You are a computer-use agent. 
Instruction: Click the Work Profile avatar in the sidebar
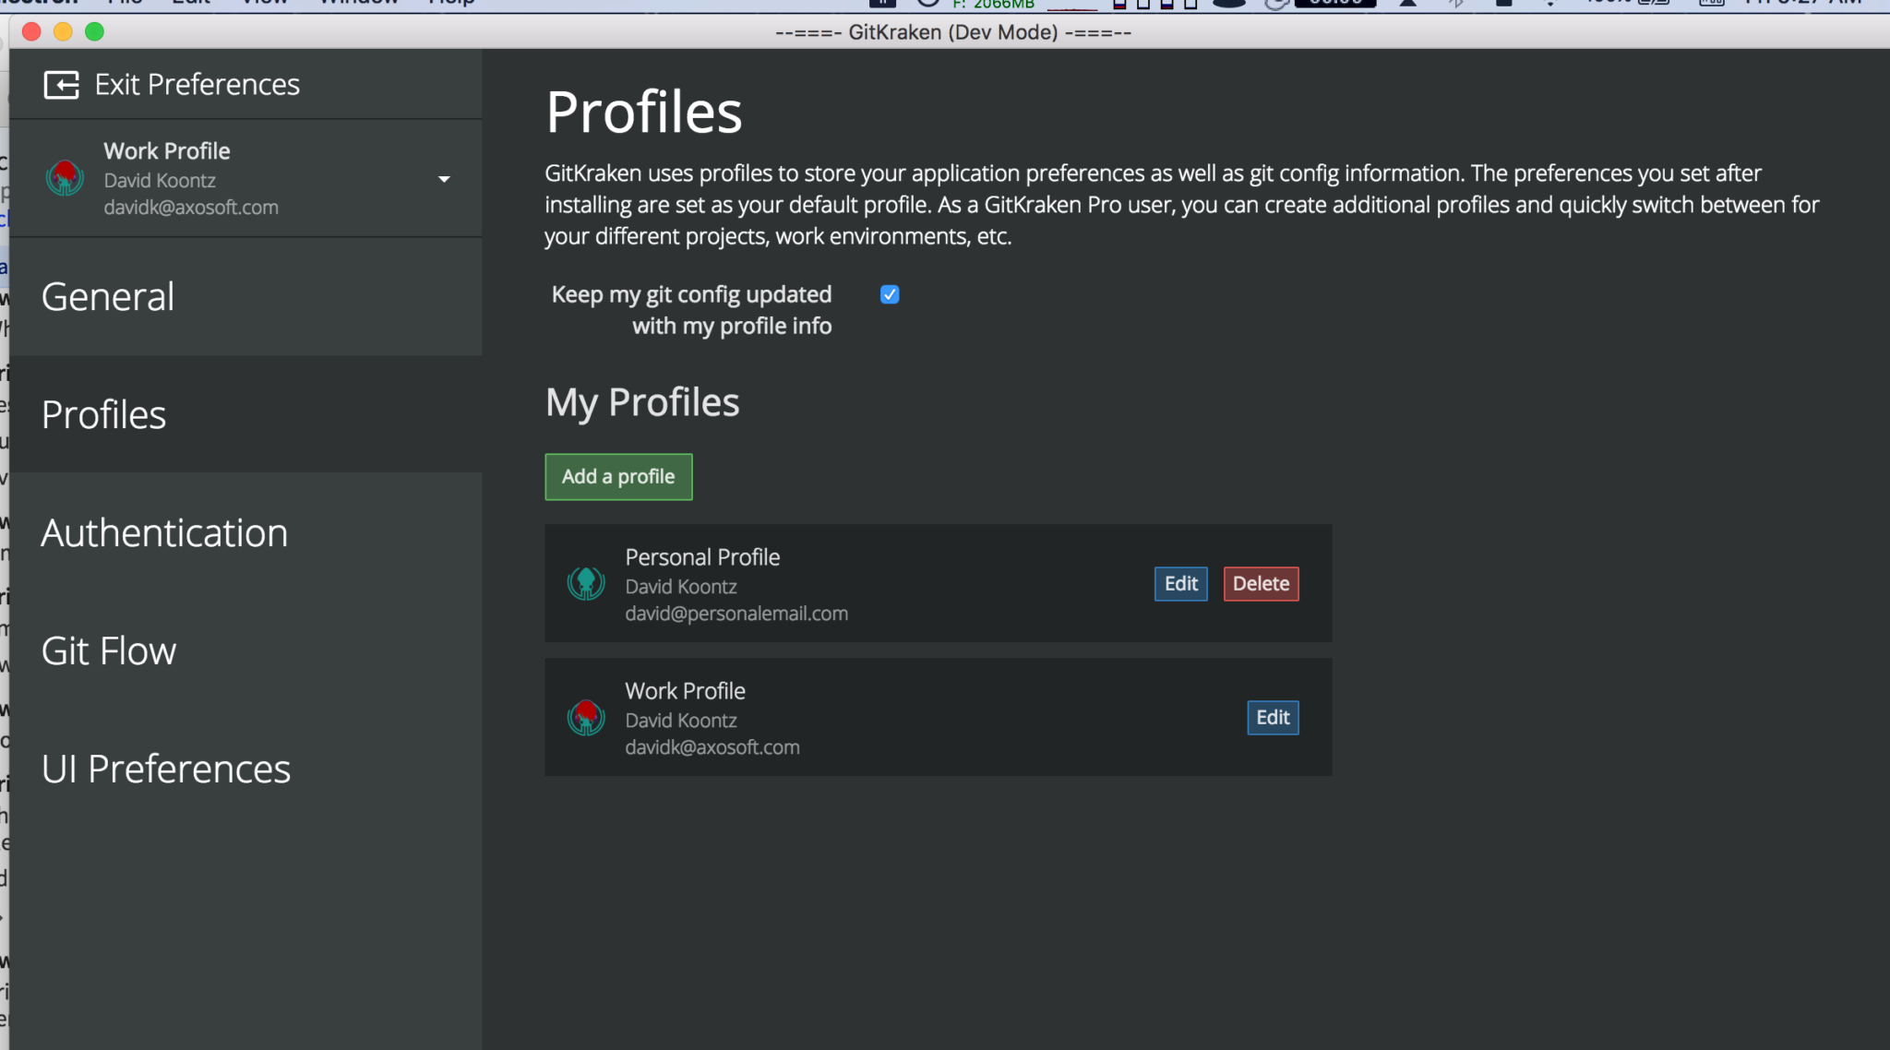coord(65,178)
